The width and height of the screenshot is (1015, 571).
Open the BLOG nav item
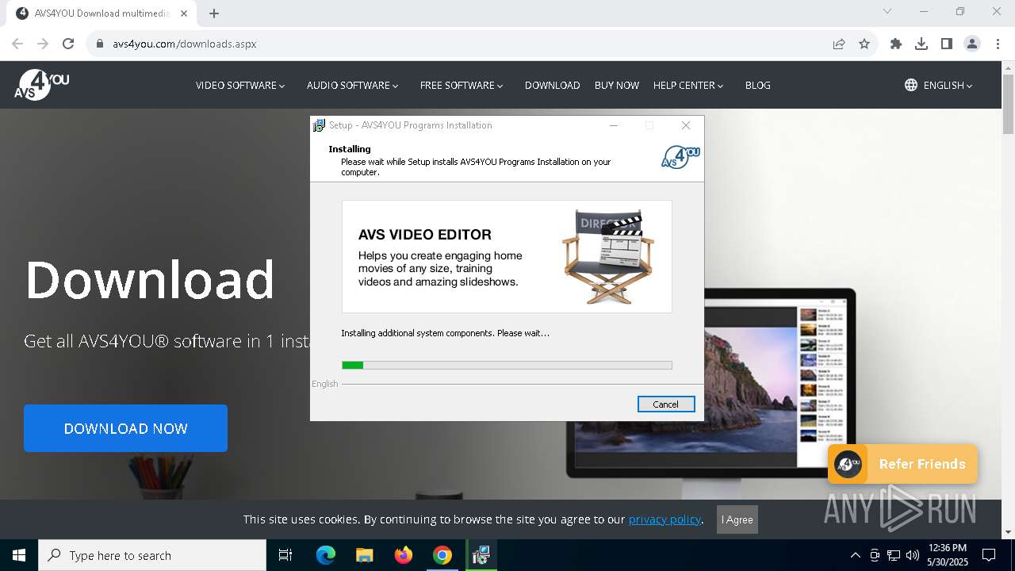click(x=757, y=85)
